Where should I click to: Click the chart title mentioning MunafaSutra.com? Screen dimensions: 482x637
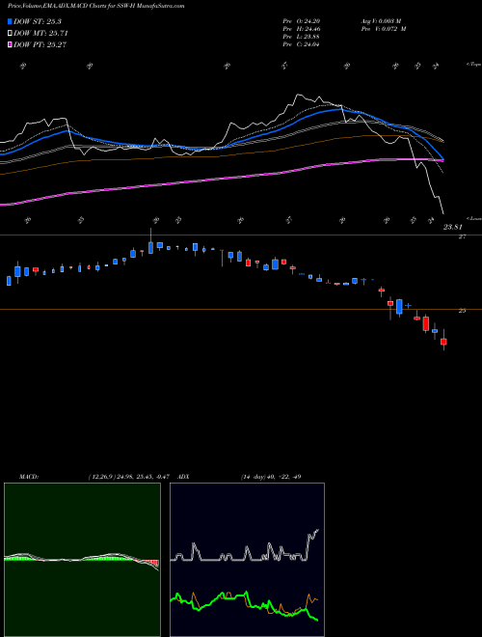(95, 6)
